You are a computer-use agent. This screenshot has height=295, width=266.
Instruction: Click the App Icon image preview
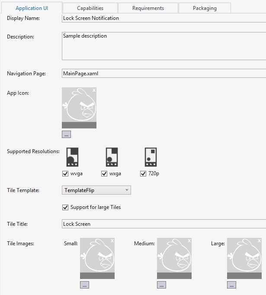pos(79,106)
